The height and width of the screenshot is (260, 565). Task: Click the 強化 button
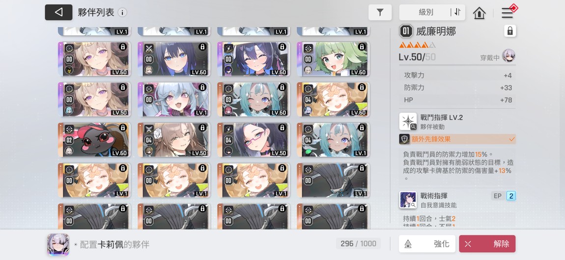[427, 244]
